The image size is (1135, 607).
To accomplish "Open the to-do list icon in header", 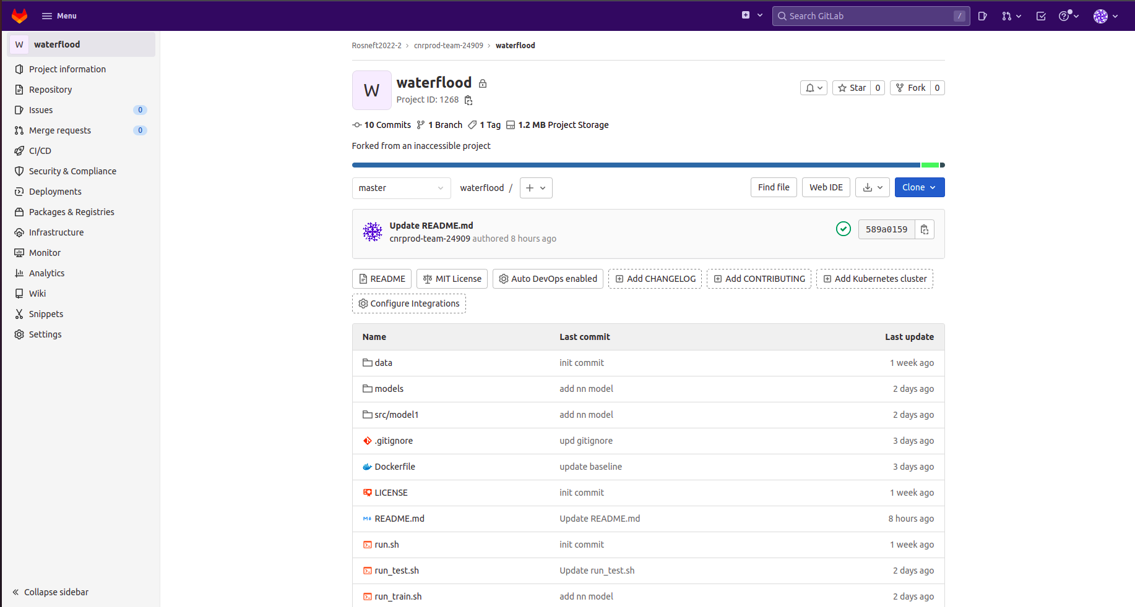I will 1041,16.
